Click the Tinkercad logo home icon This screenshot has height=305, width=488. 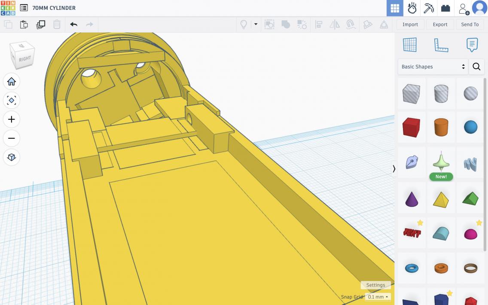8,8
